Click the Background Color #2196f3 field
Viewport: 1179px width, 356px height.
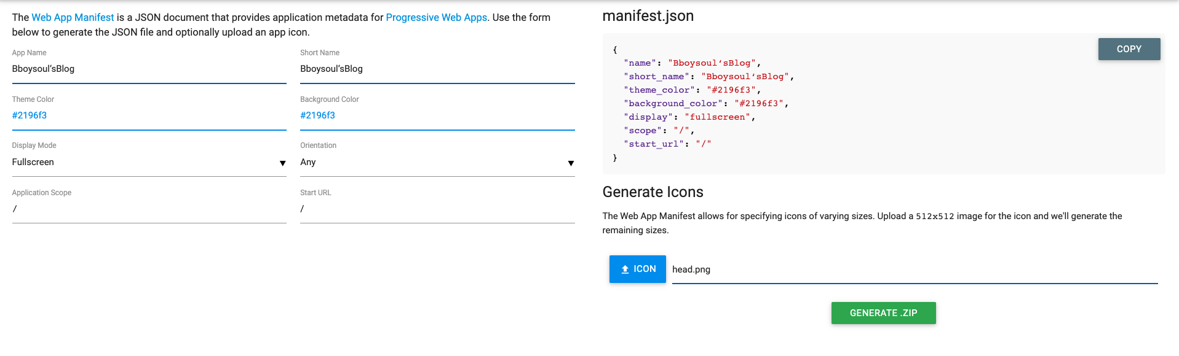point(437,115)
